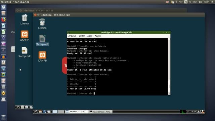Open the Ajuda menu in terminal
The image size is (215, 121).
click(98, 36)
